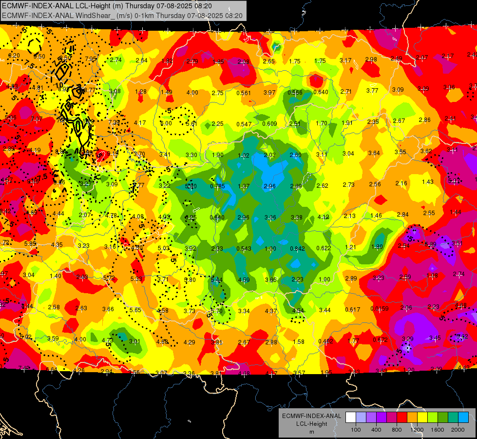Click the legend tick label 2000
Image resolution: width=477 pixels, height=439 pixels.
click(x=458, y=430)
